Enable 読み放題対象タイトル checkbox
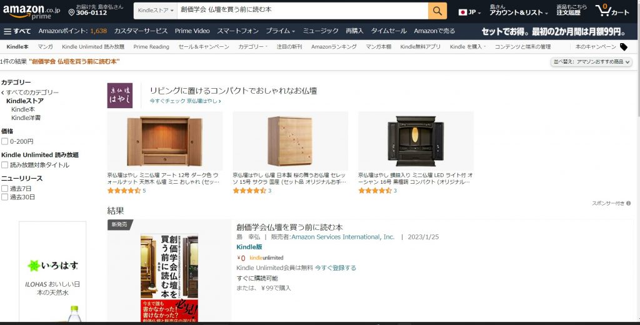The width and height of the screenshot is (640, 325). tap(4, 165)
